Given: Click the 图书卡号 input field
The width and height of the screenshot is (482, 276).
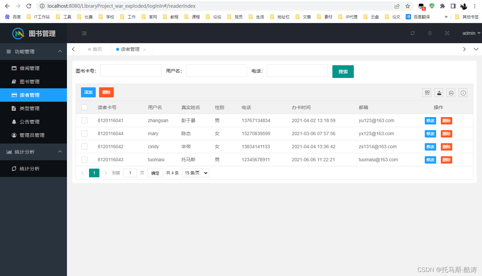Looking at the screenshot, I should coord(131,71).
